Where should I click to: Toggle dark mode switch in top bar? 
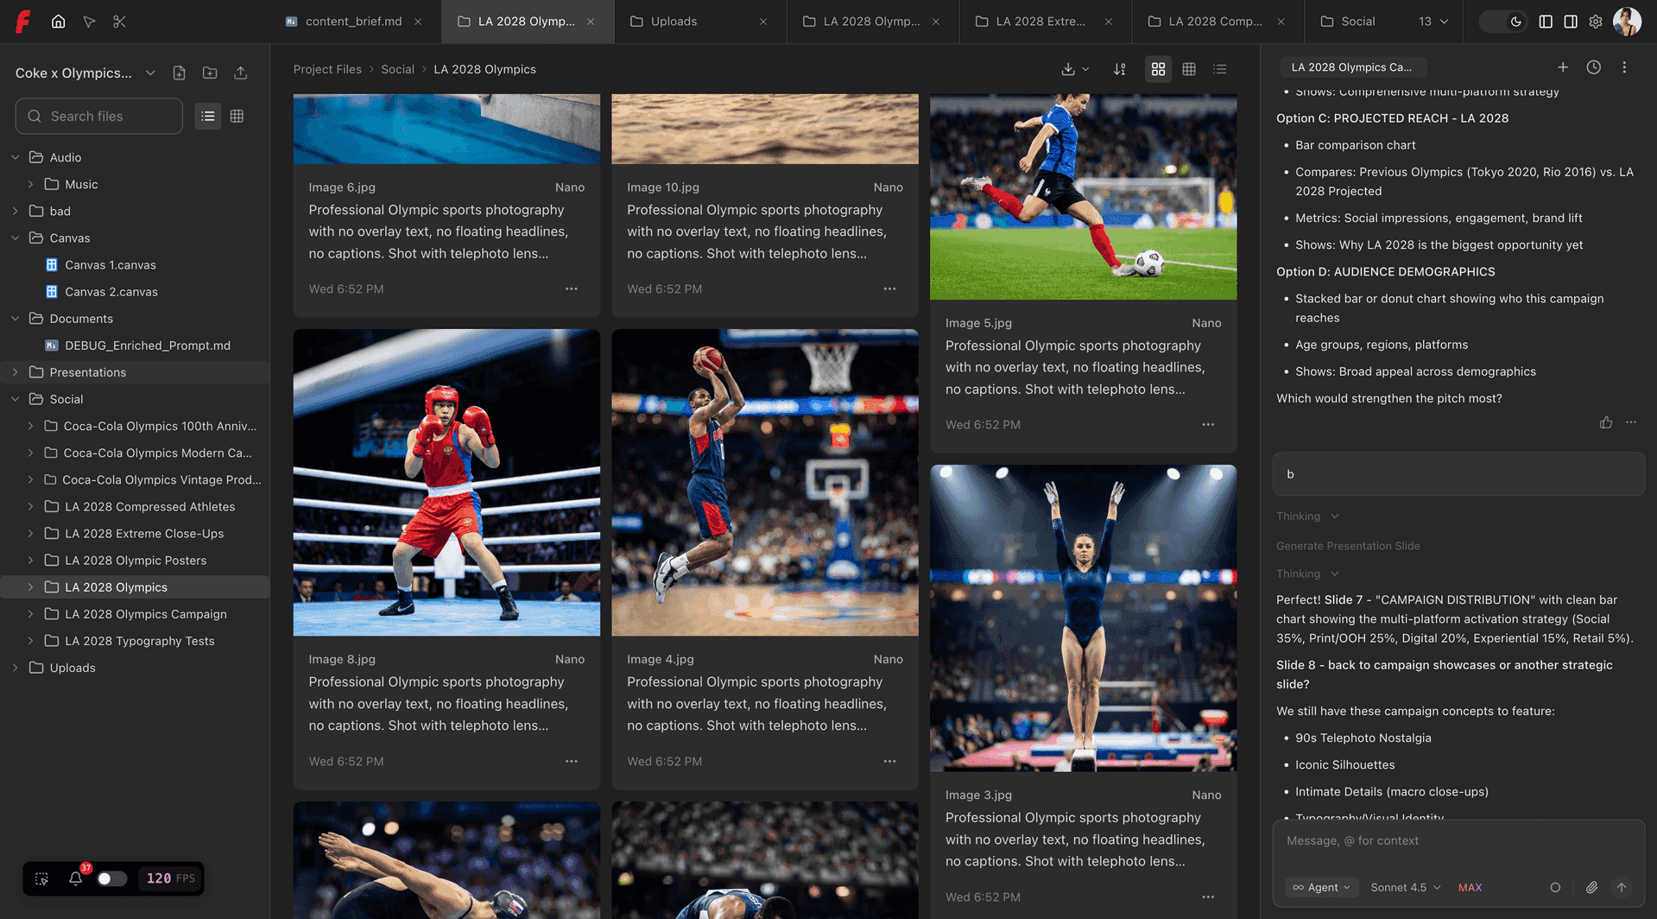click(1505, 22)
